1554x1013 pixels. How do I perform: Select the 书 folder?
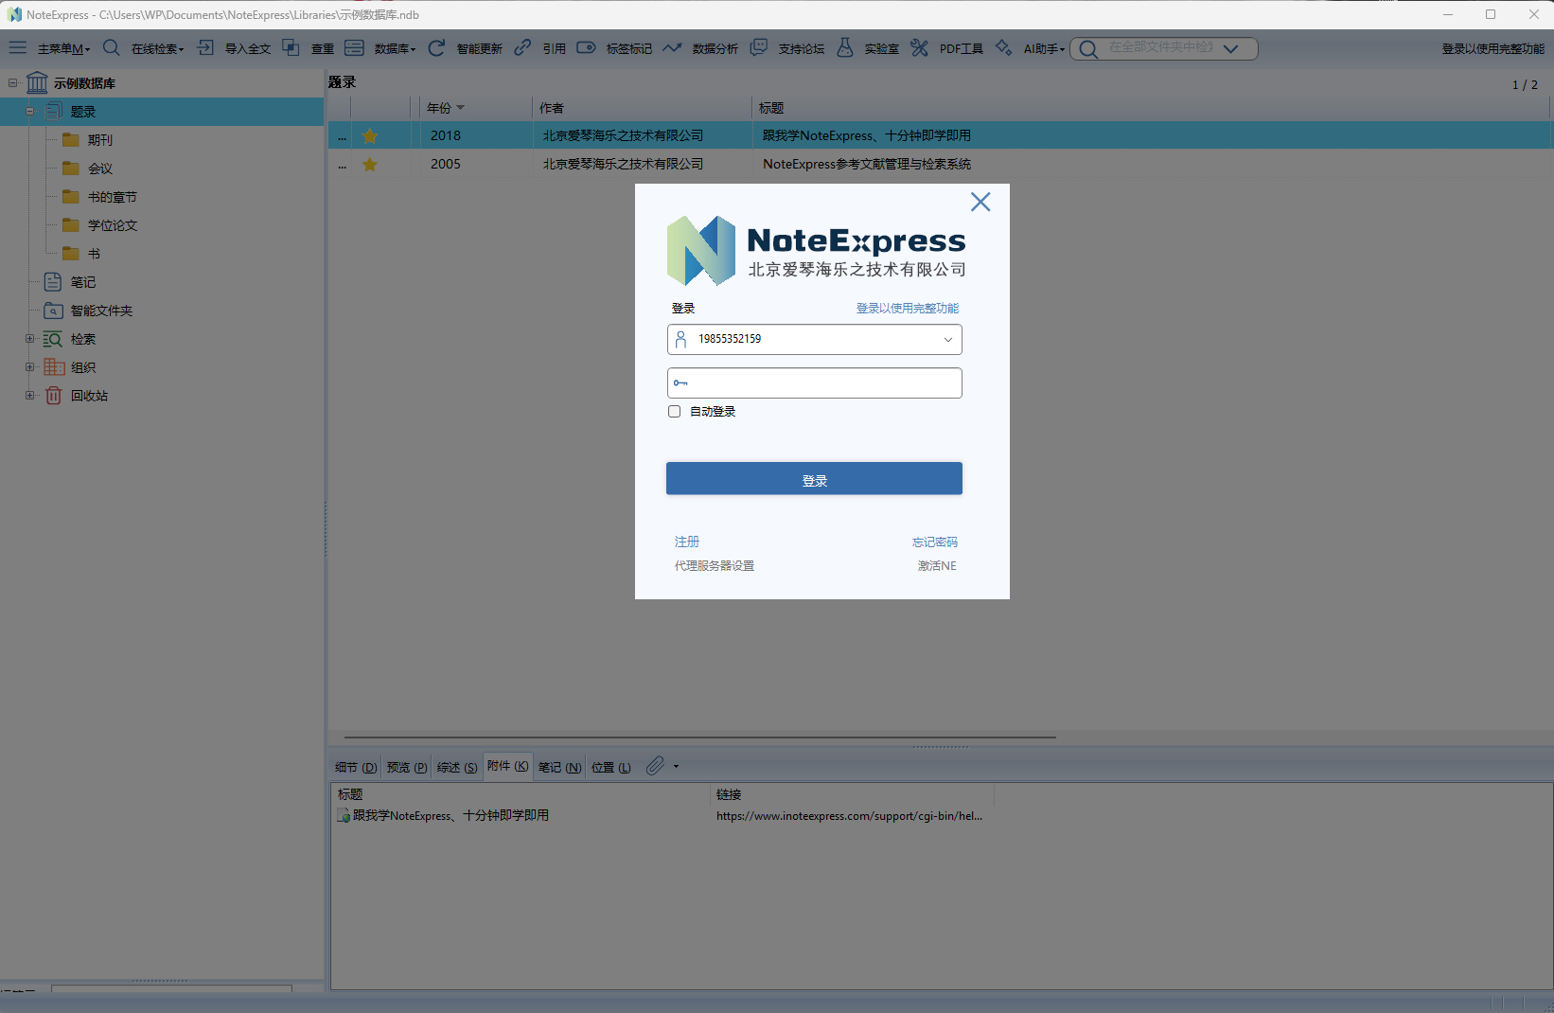(94, 254)
